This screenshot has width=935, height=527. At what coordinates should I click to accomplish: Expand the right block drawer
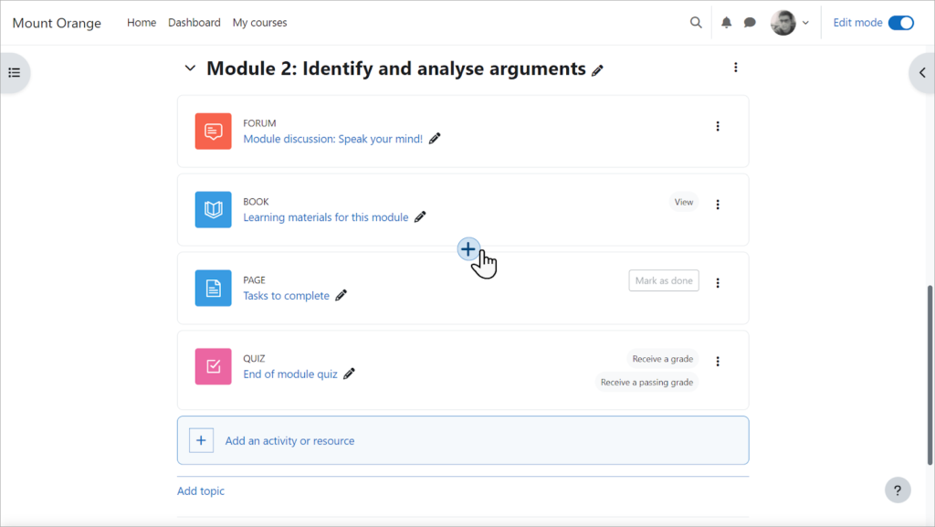pos(920,73)
